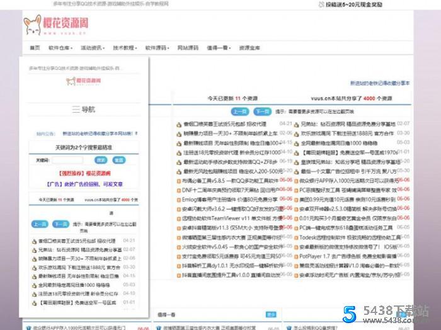The height and width of the screenshot is (330, 441).
Task: Click 下一页 button in the main list
Action: 263,111
